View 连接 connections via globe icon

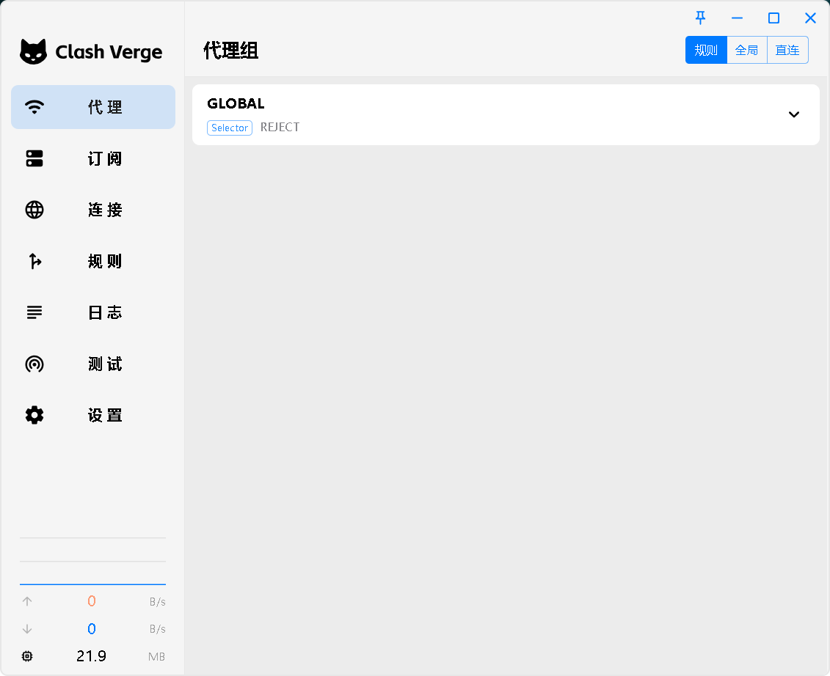[x=34, y=210]
